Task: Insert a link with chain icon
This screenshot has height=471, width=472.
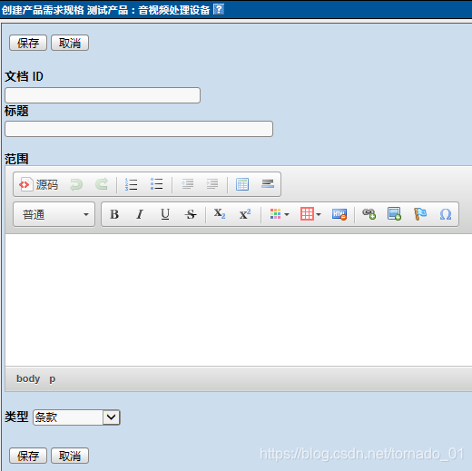Action: click(x=369, y=214)
